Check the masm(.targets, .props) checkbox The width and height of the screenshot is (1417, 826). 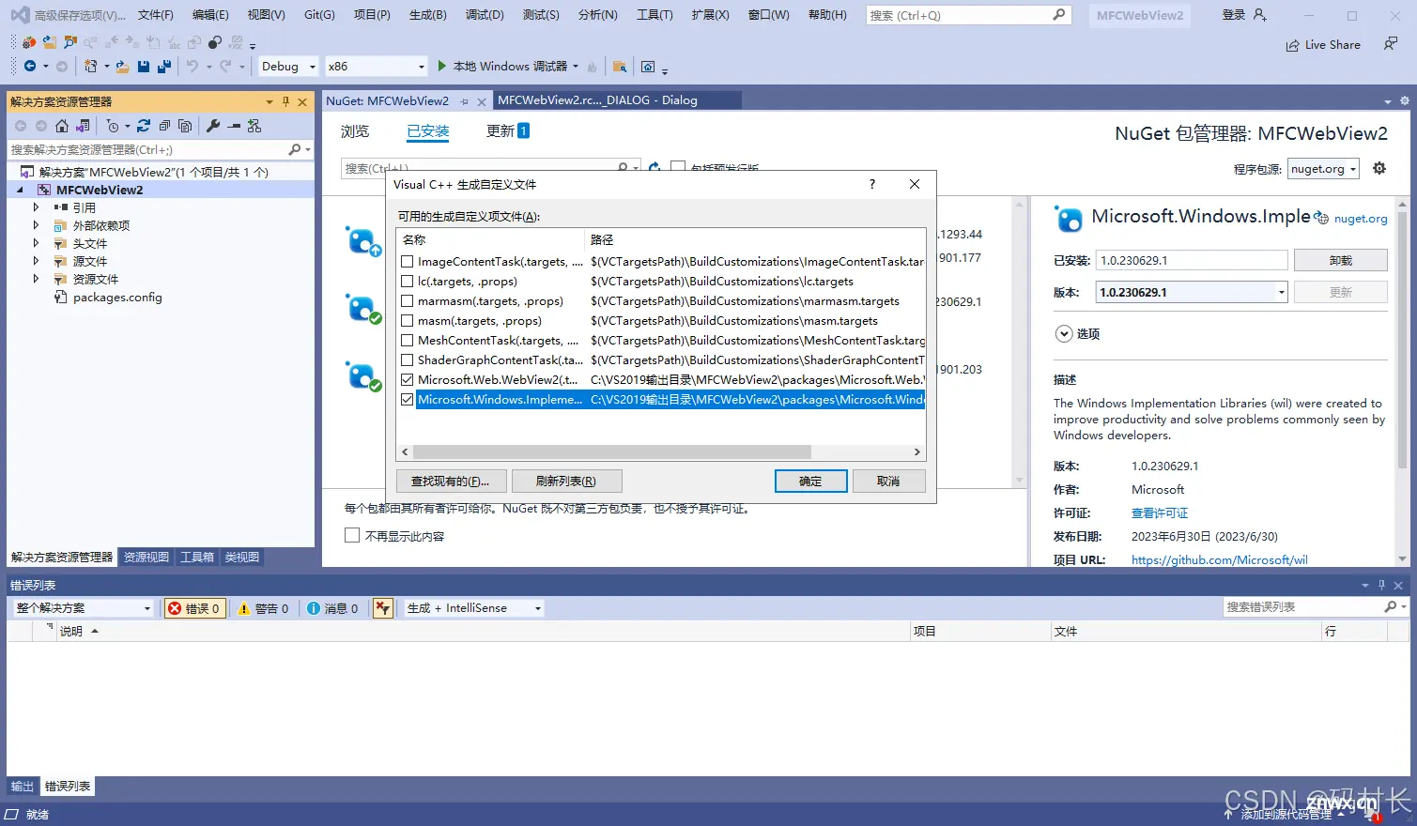[407, 321]
